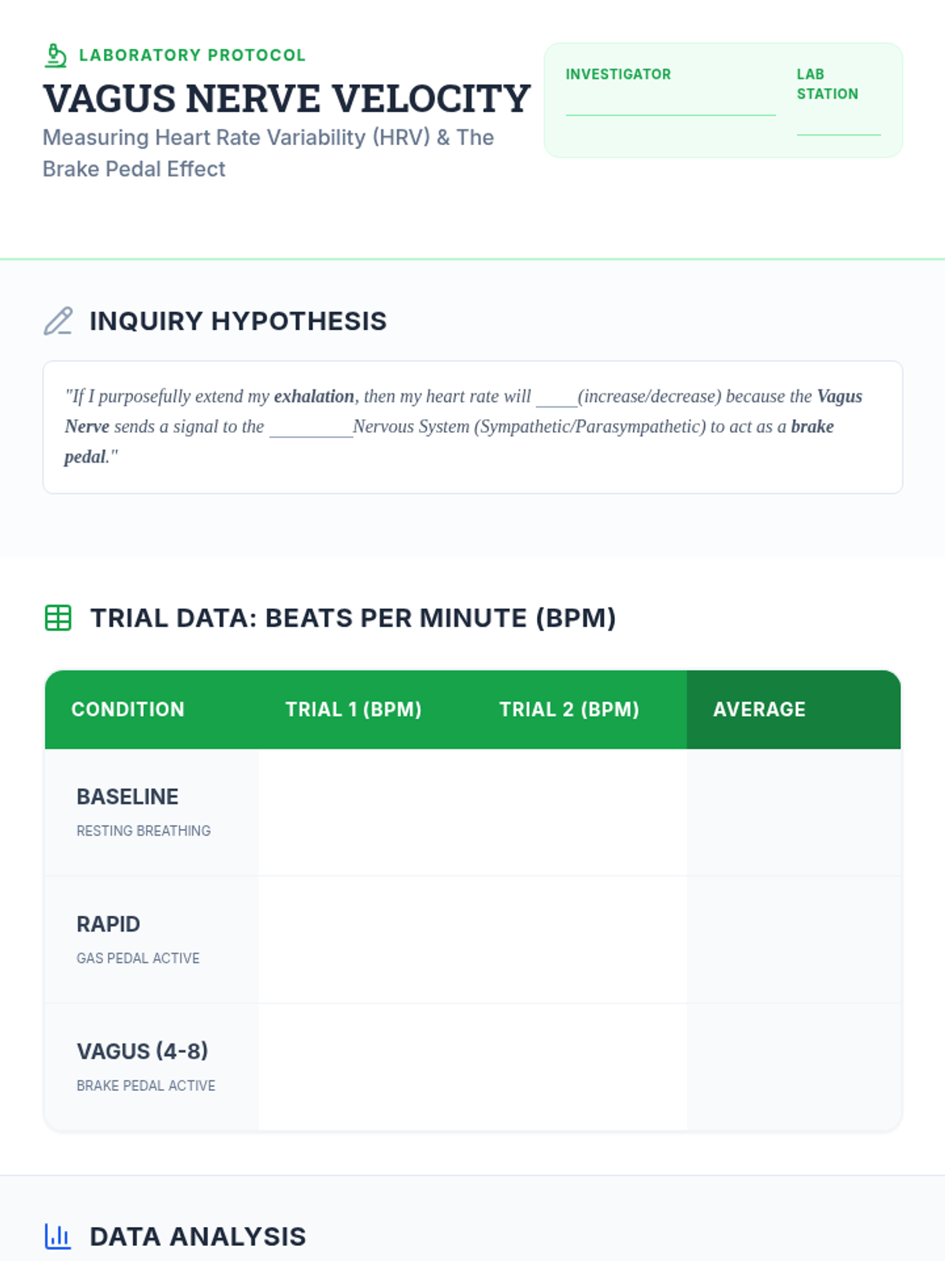Select the Baseline Trial 1 cell
The image size is (945, 1261).
click(x=365, y=813)
